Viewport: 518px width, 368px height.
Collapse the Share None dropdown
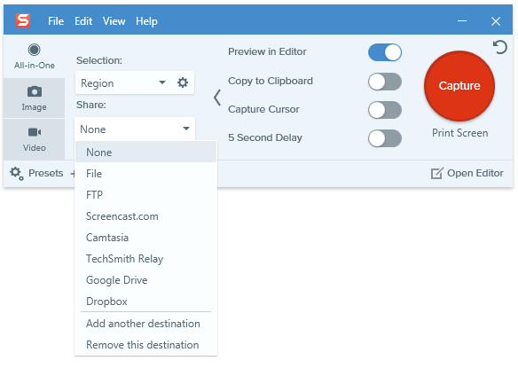tap(135, 129)
